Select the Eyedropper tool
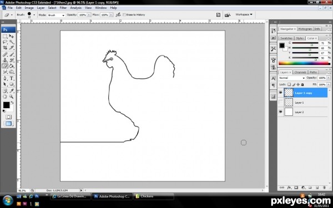 [x=12, y=91]
